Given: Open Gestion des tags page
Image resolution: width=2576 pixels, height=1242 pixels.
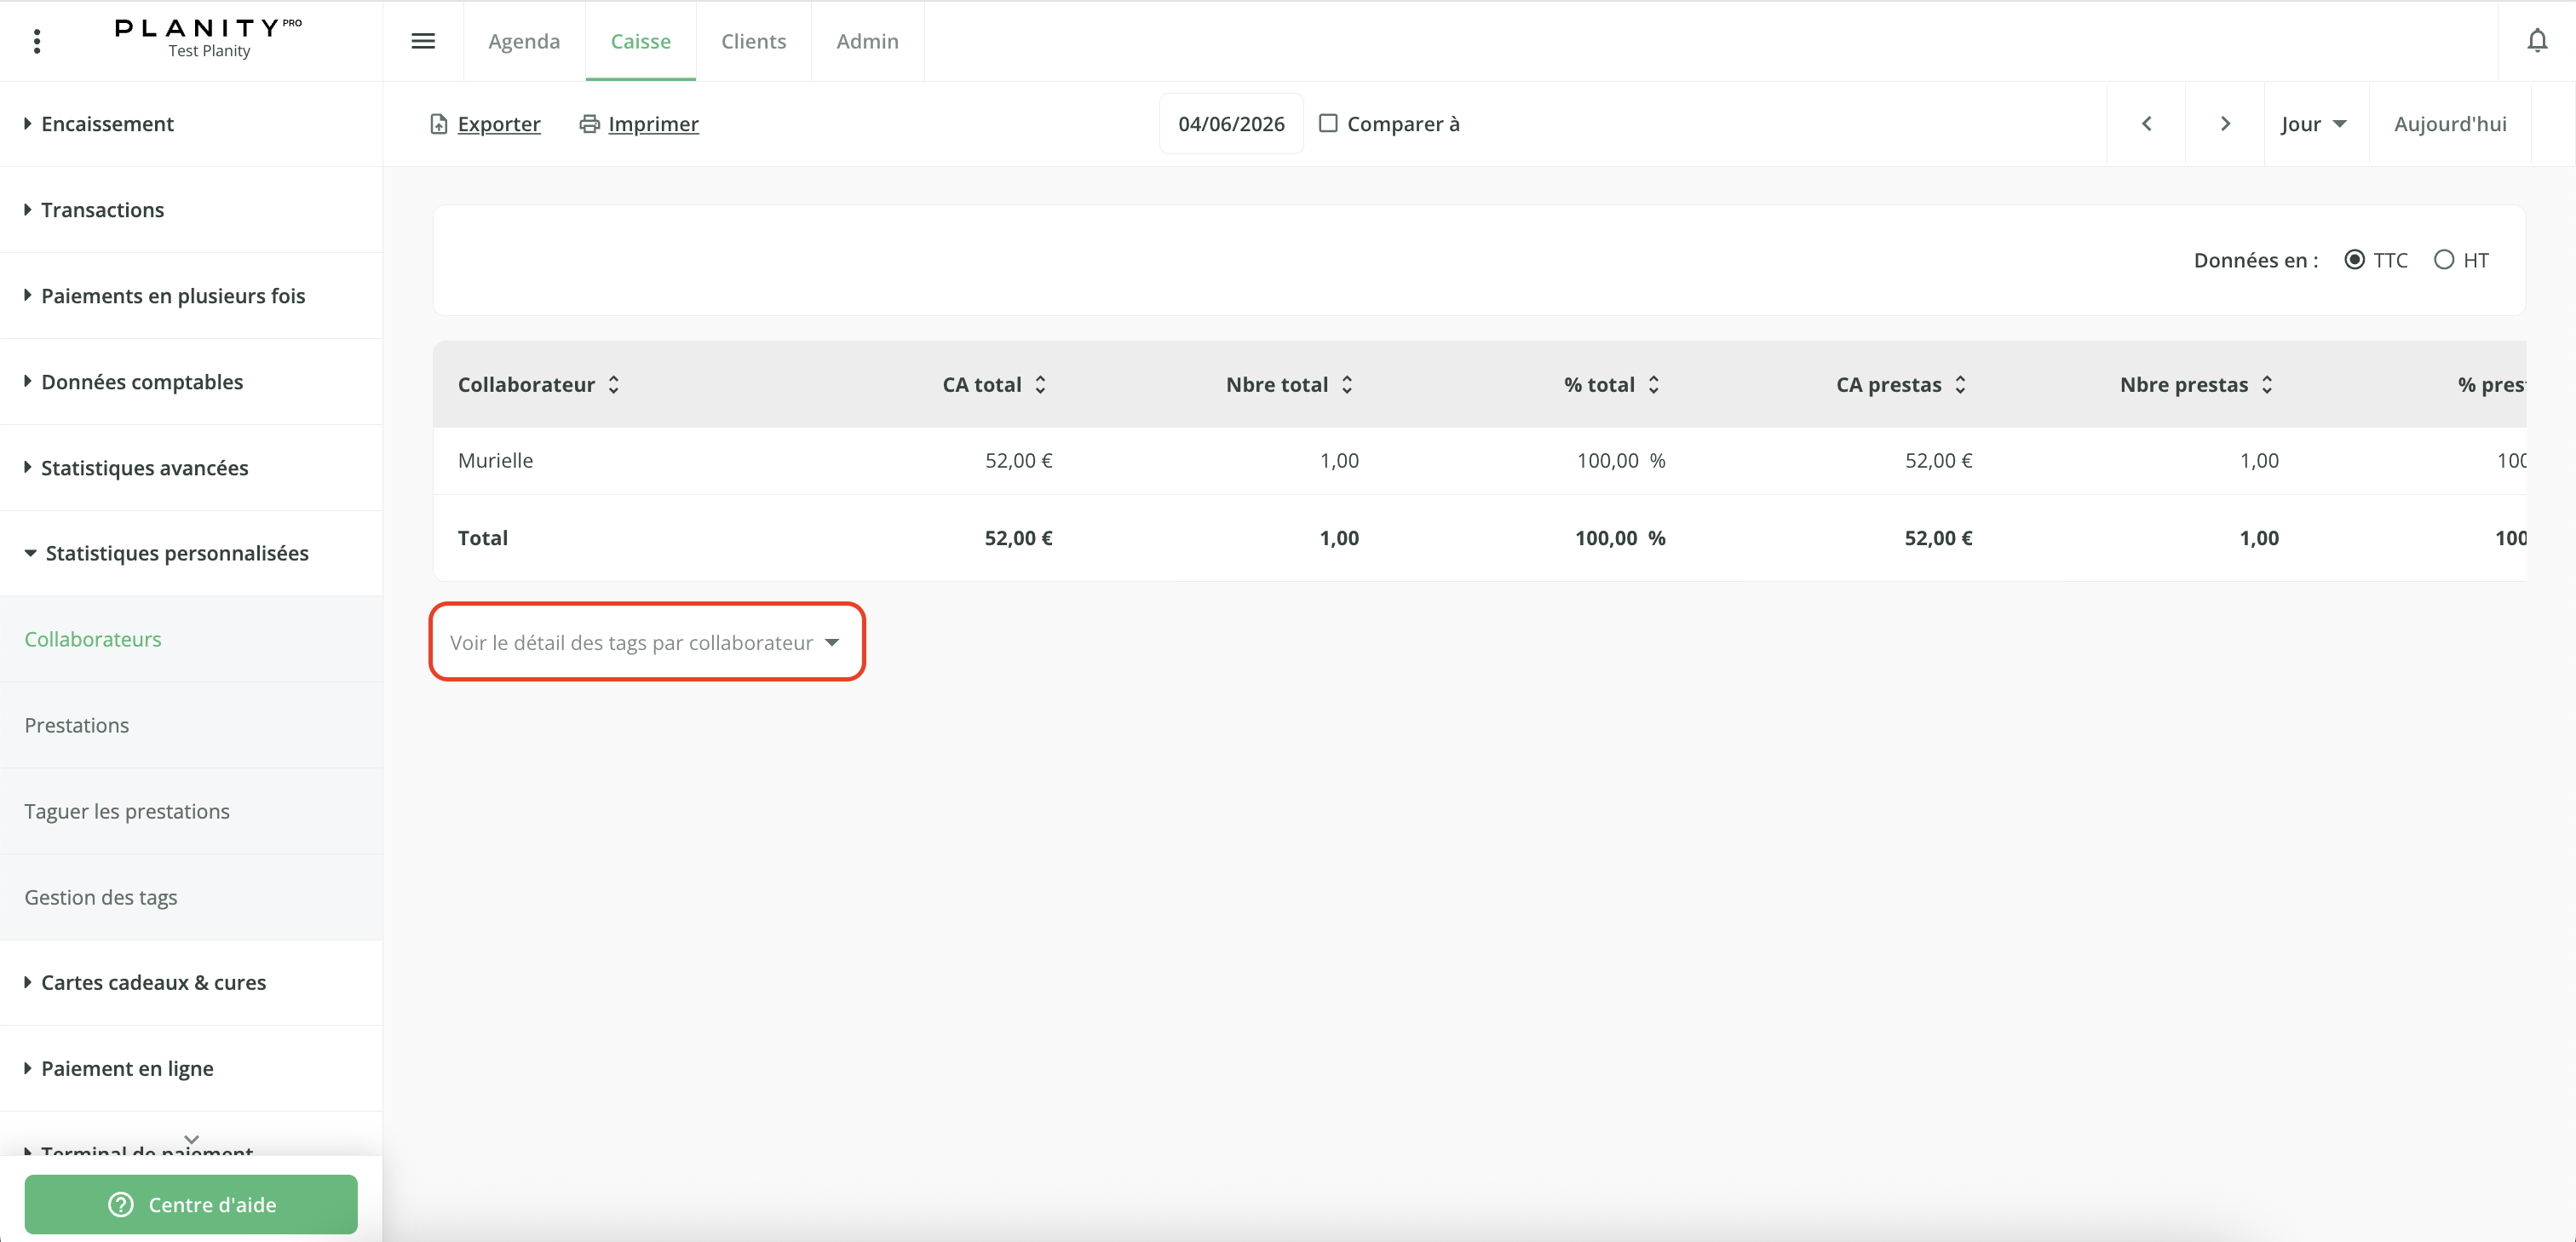Looking at the screenshot, I should click(x=191, y=897).
